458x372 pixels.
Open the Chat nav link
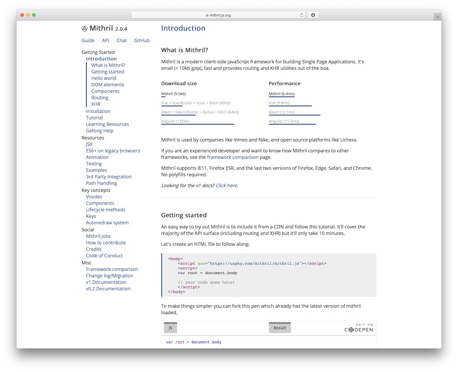tap(122, 40)
